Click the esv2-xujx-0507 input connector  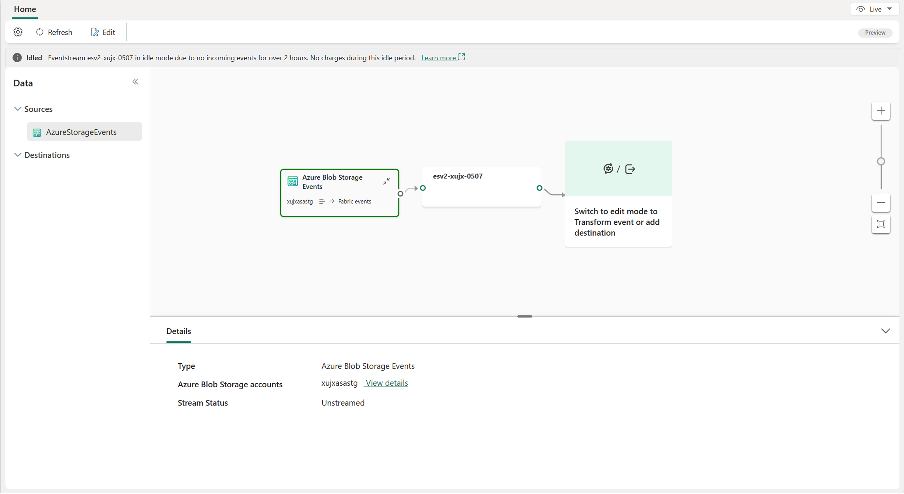tap(423, 188)
